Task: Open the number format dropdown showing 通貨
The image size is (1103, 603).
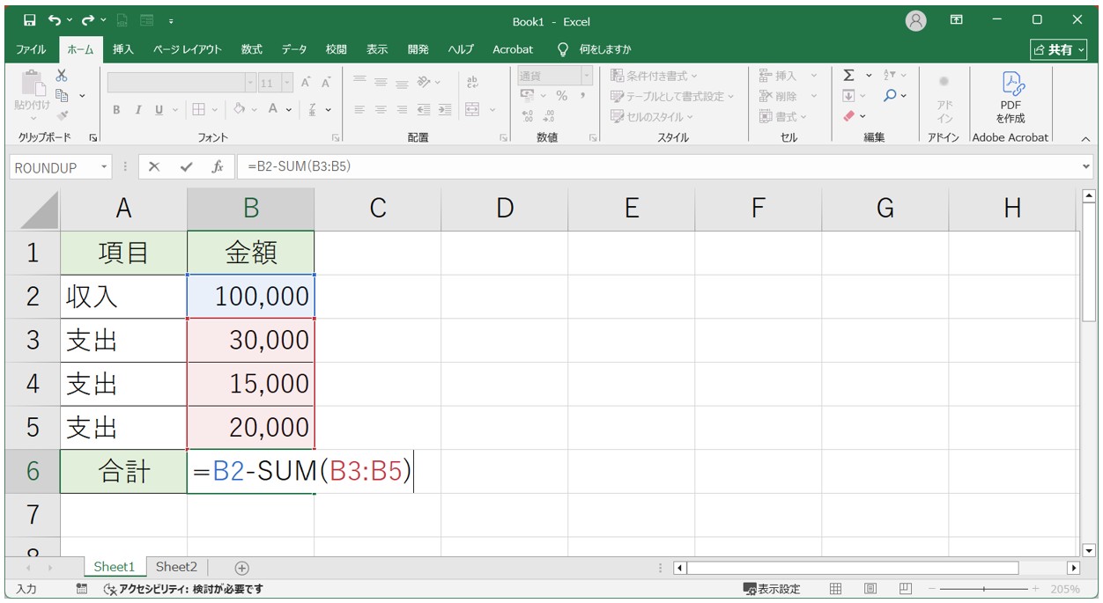Action: [586, 76]
